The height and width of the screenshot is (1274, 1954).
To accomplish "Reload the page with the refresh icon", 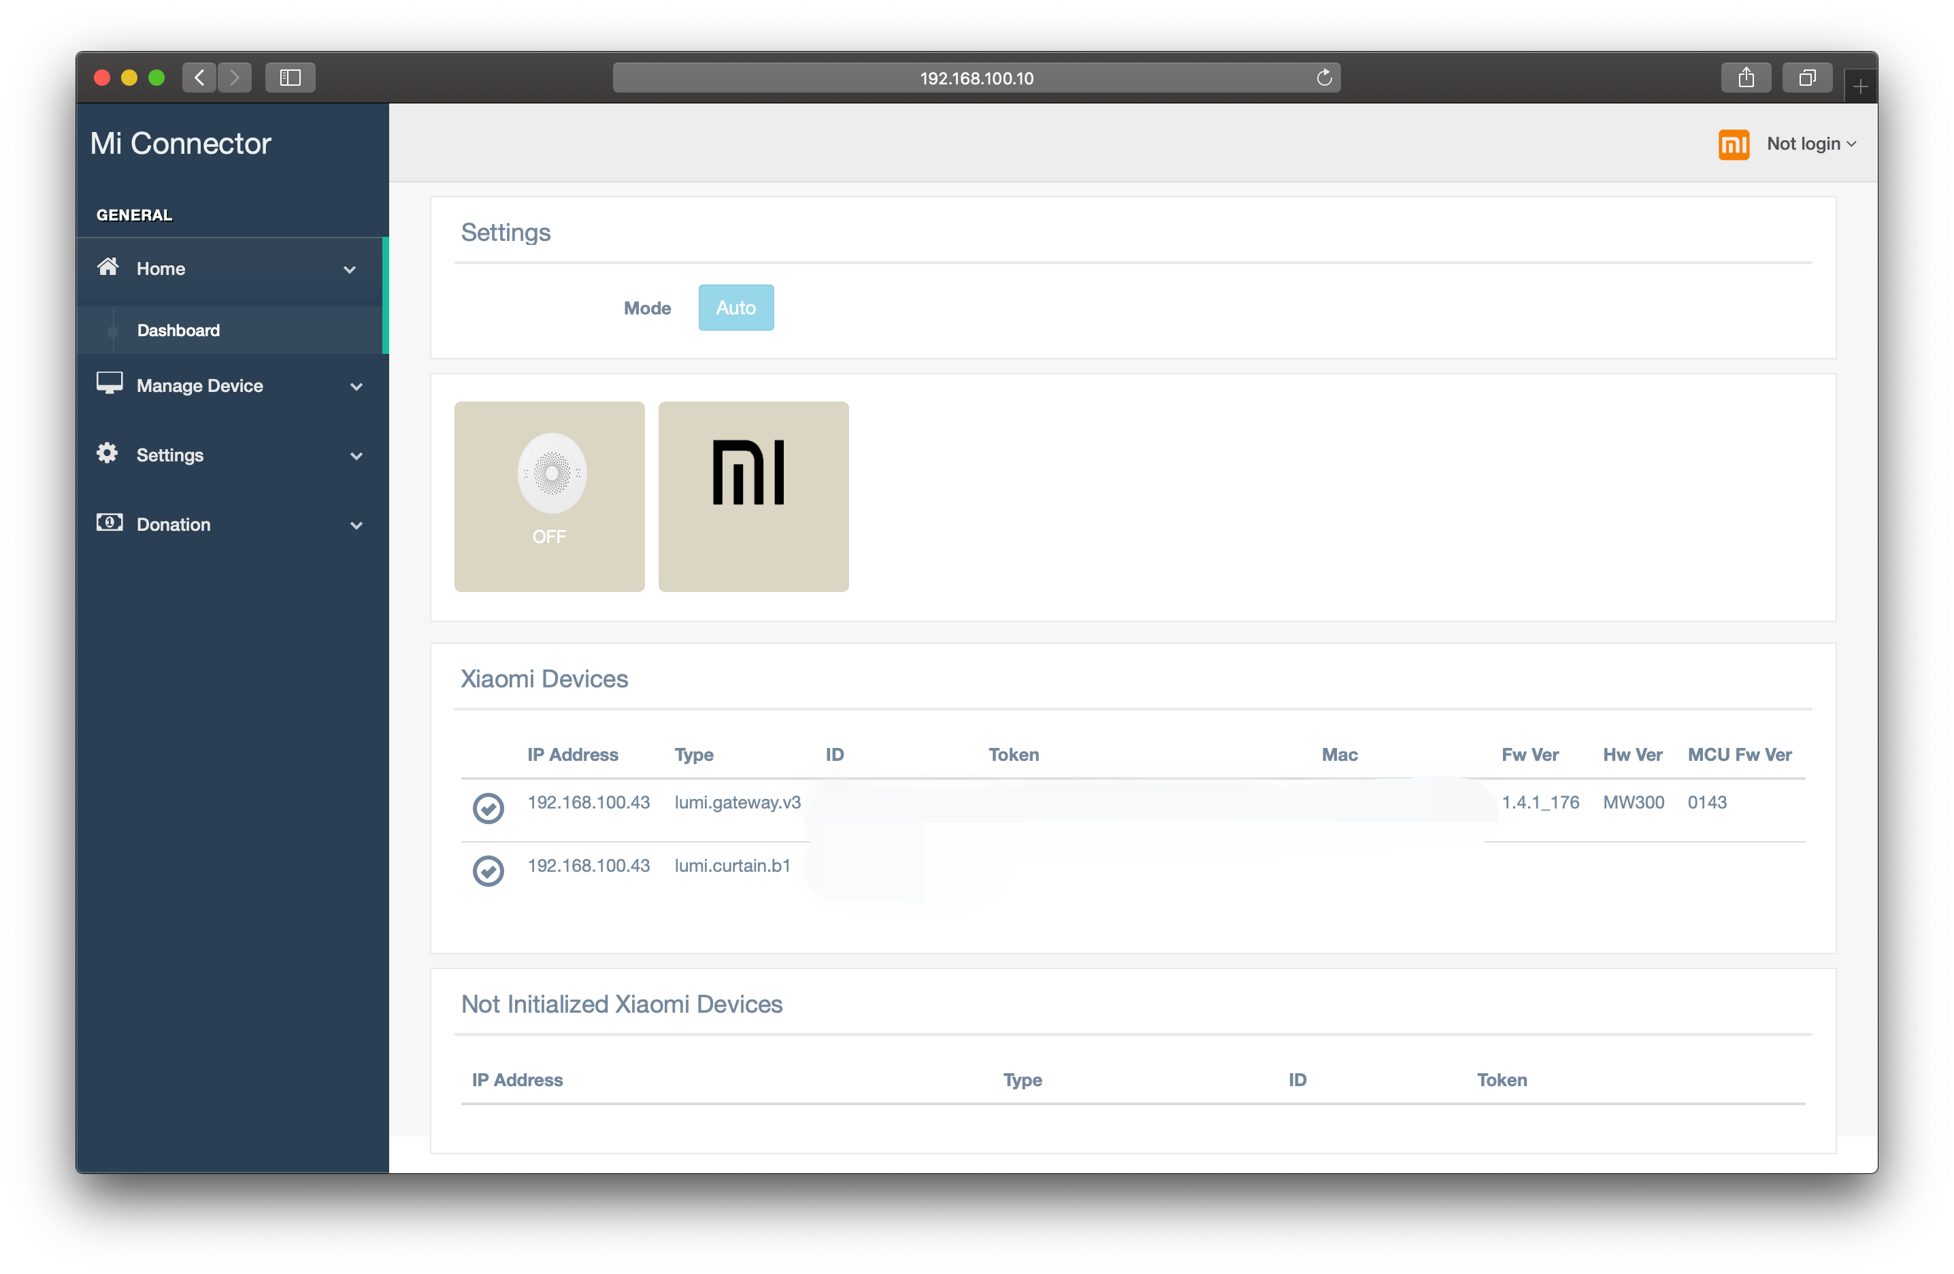I will (x=1323, y=78).
